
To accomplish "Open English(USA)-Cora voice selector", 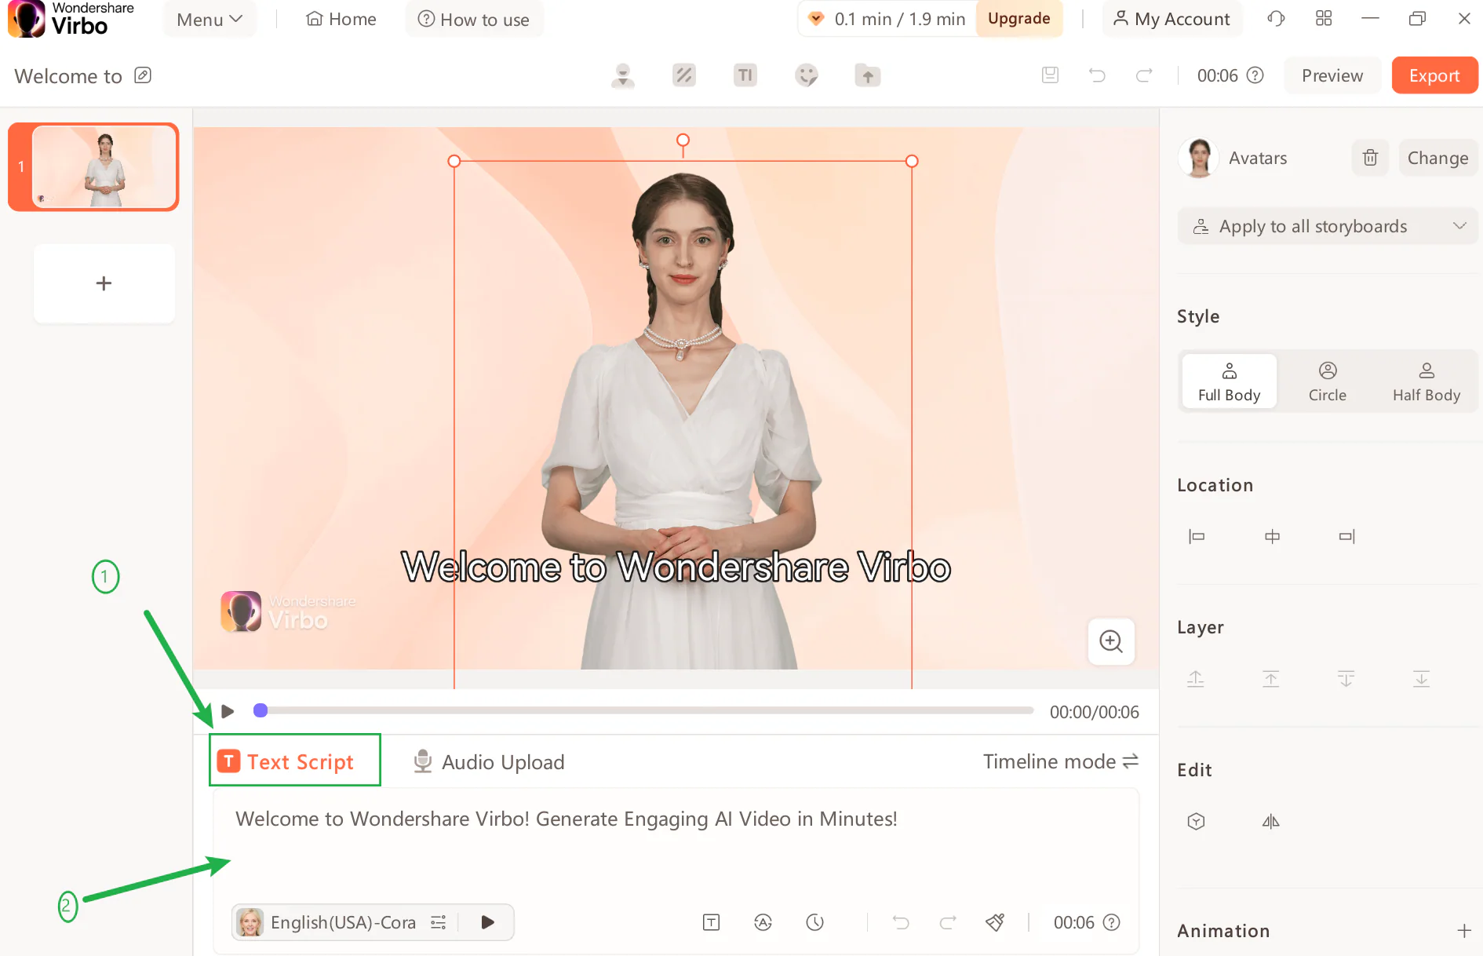I will (x=342, y=922).
